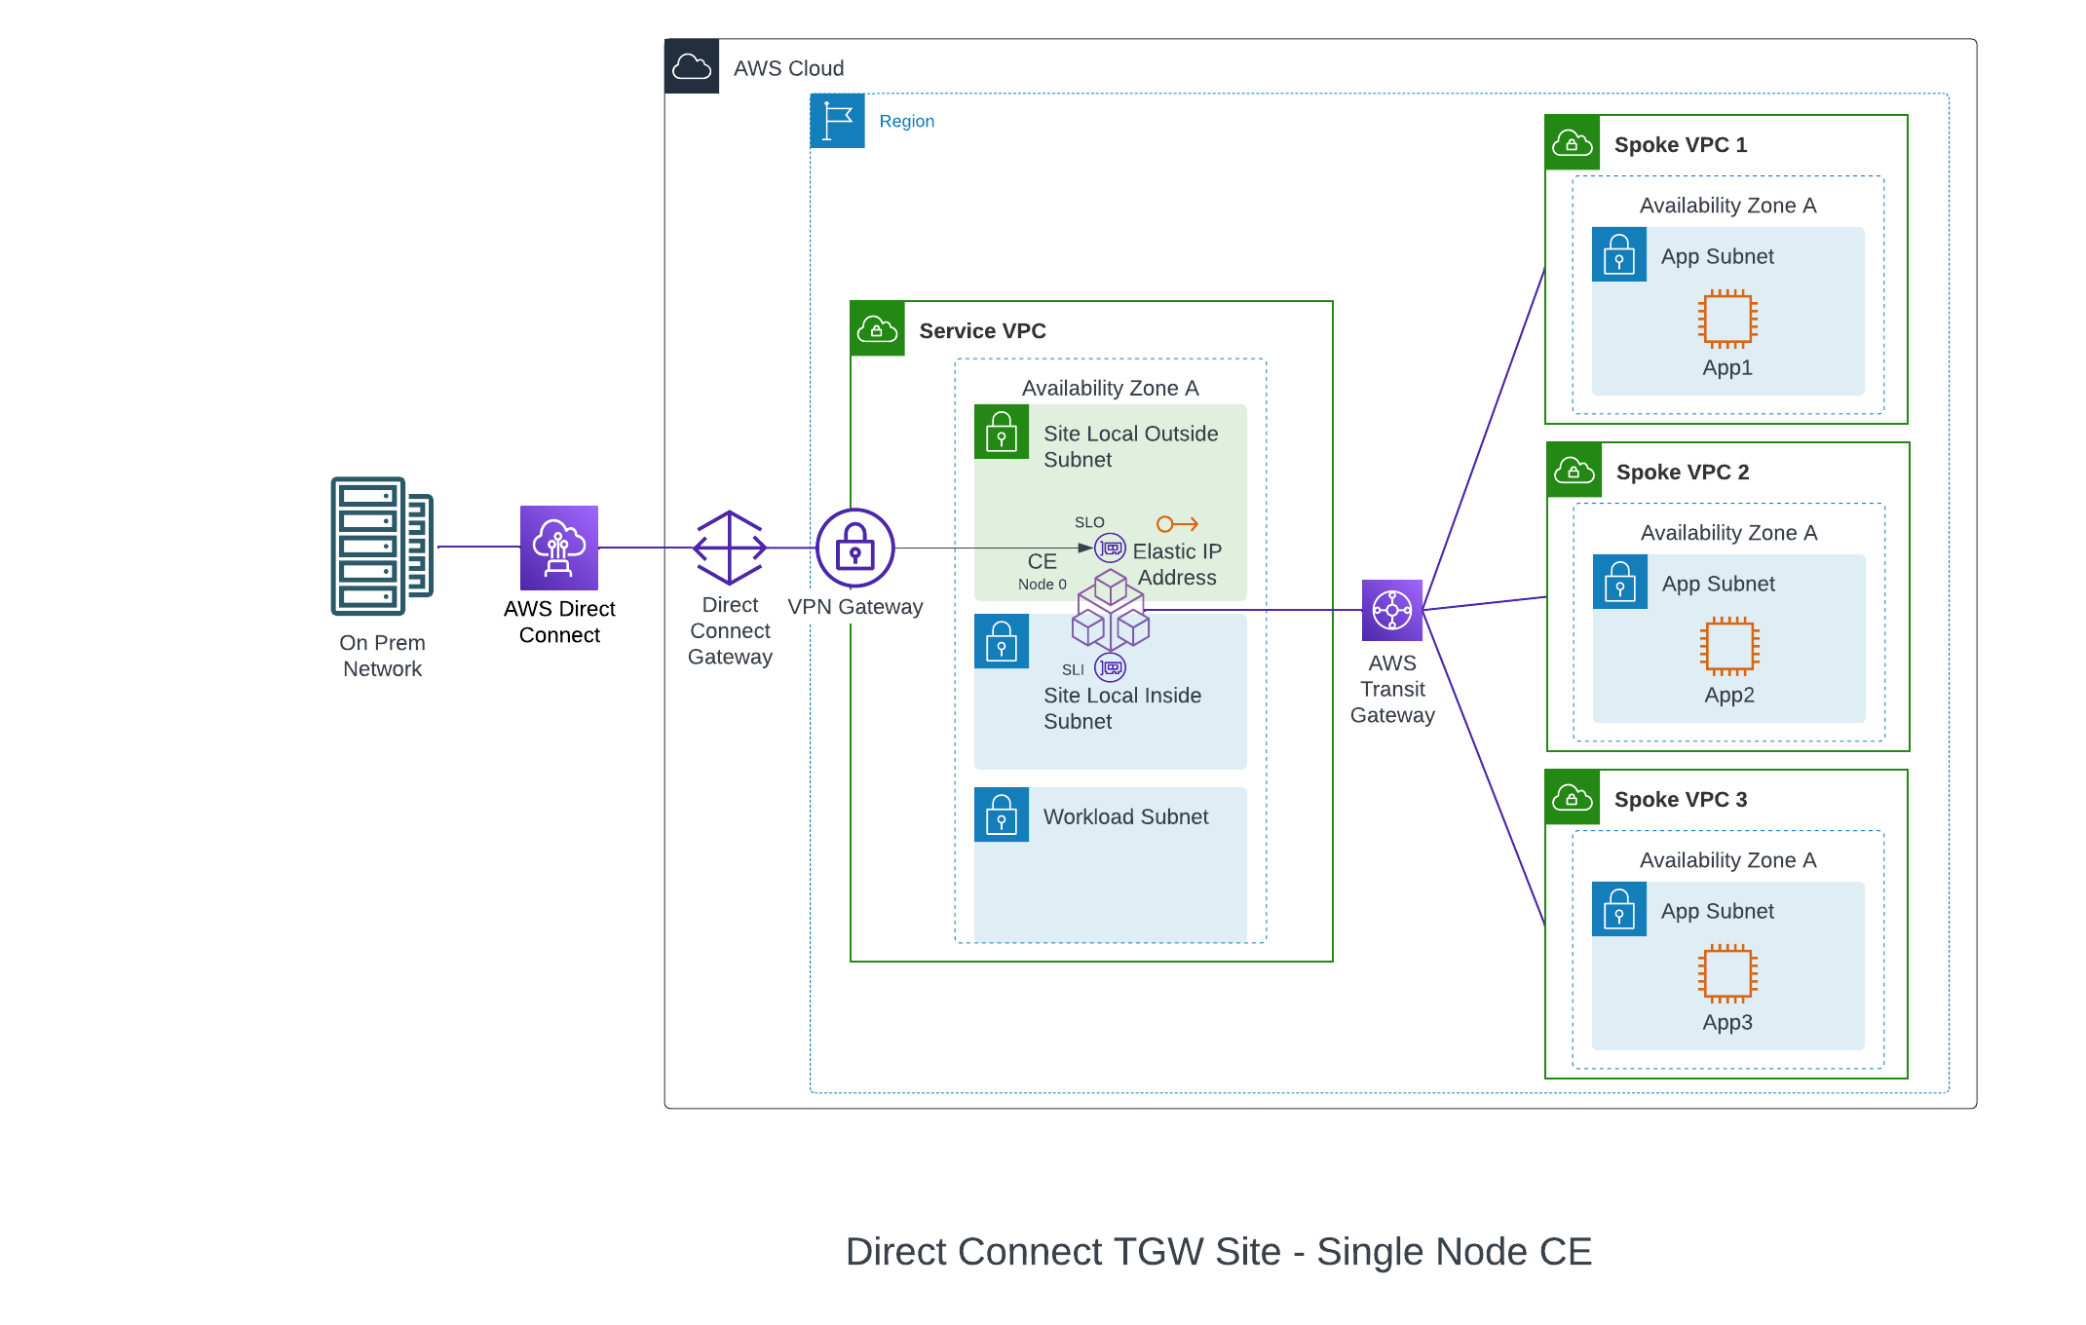Select the Spoke VPC 1 cloud icon
2086x1325 pixels.
(1573, 143)
